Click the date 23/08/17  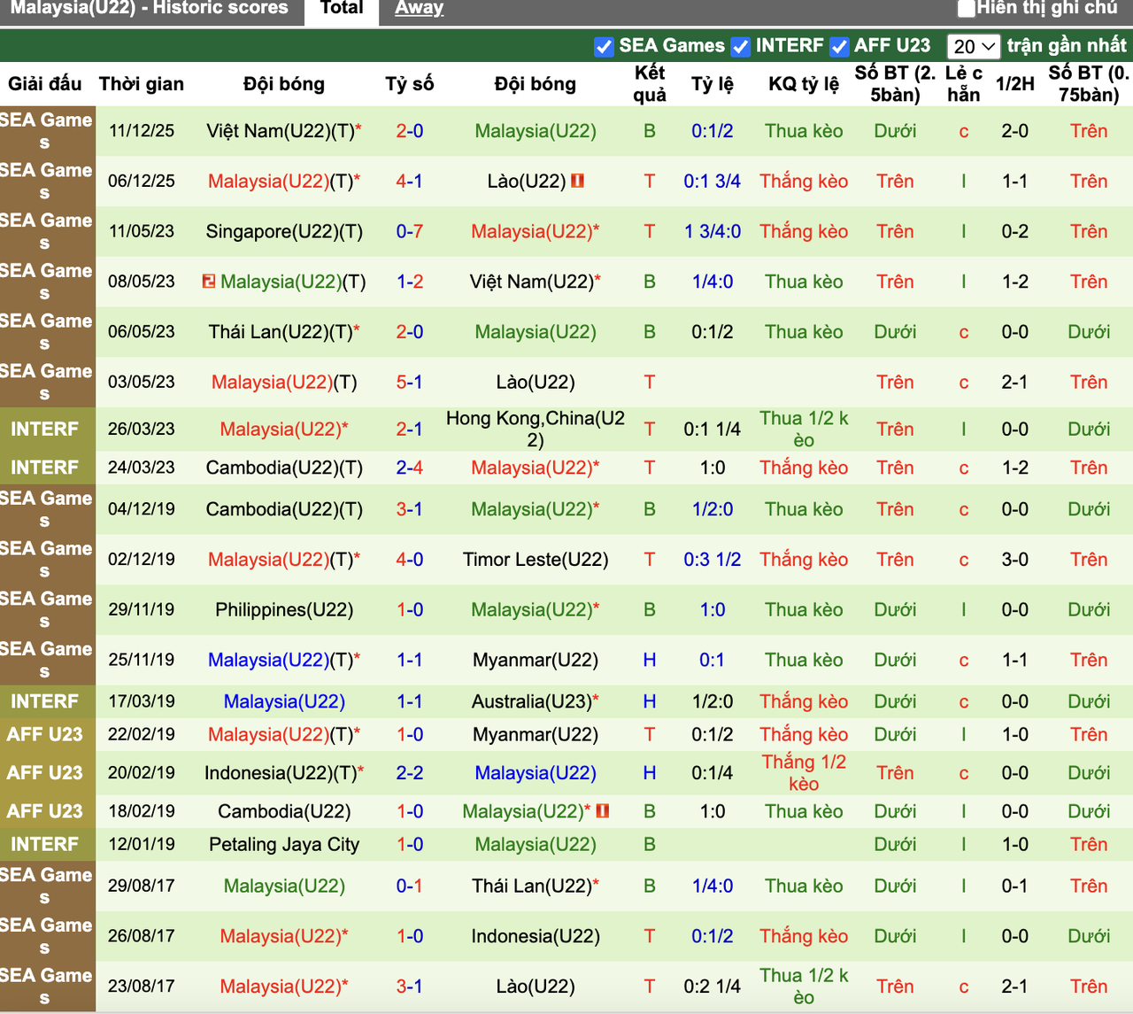point(142,986)
